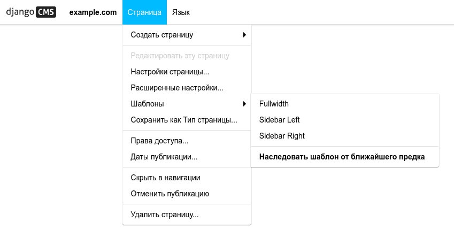454x237 pixels.
Task: Select Настройки страницы... menu entry
Action: (187, 72)
